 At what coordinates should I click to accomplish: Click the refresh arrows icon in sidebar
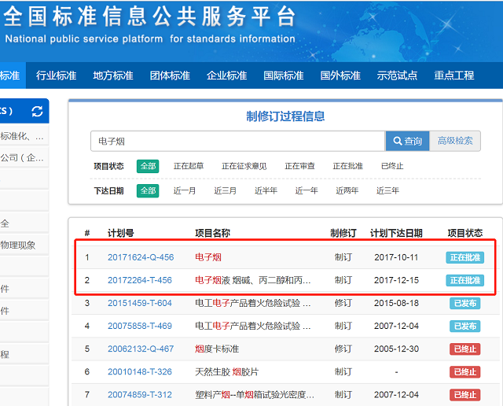[x=37, y=112]
